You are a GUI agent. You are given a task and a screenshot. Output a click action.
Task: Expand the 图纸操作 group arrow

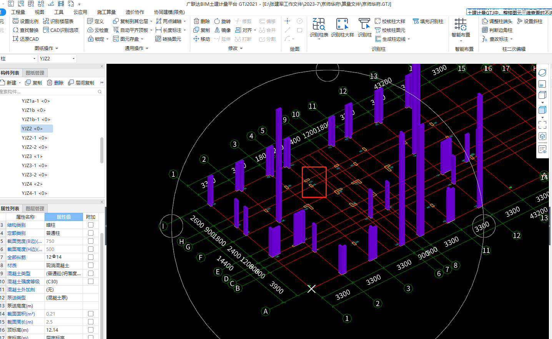(x=57, y=48)
